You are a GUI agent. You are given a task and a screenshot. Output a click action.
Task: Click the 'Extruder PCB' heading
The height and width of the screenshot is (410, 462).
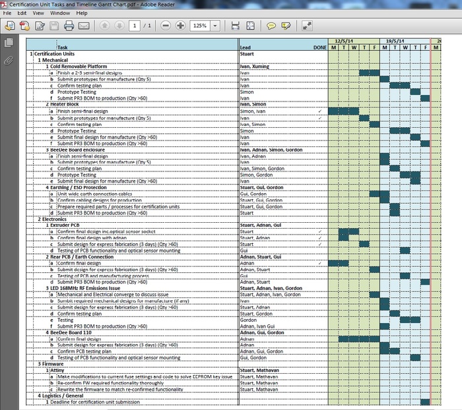[65, 225]
